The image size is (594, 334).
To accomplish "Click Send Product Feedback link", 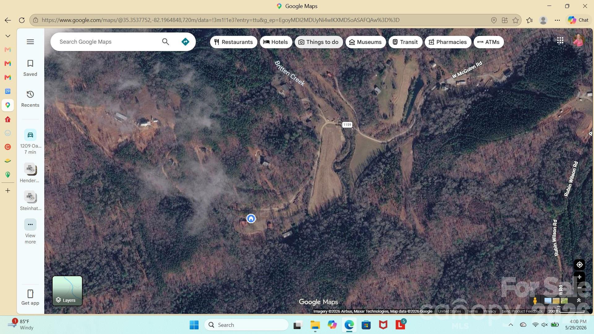I will click(522, 311).
